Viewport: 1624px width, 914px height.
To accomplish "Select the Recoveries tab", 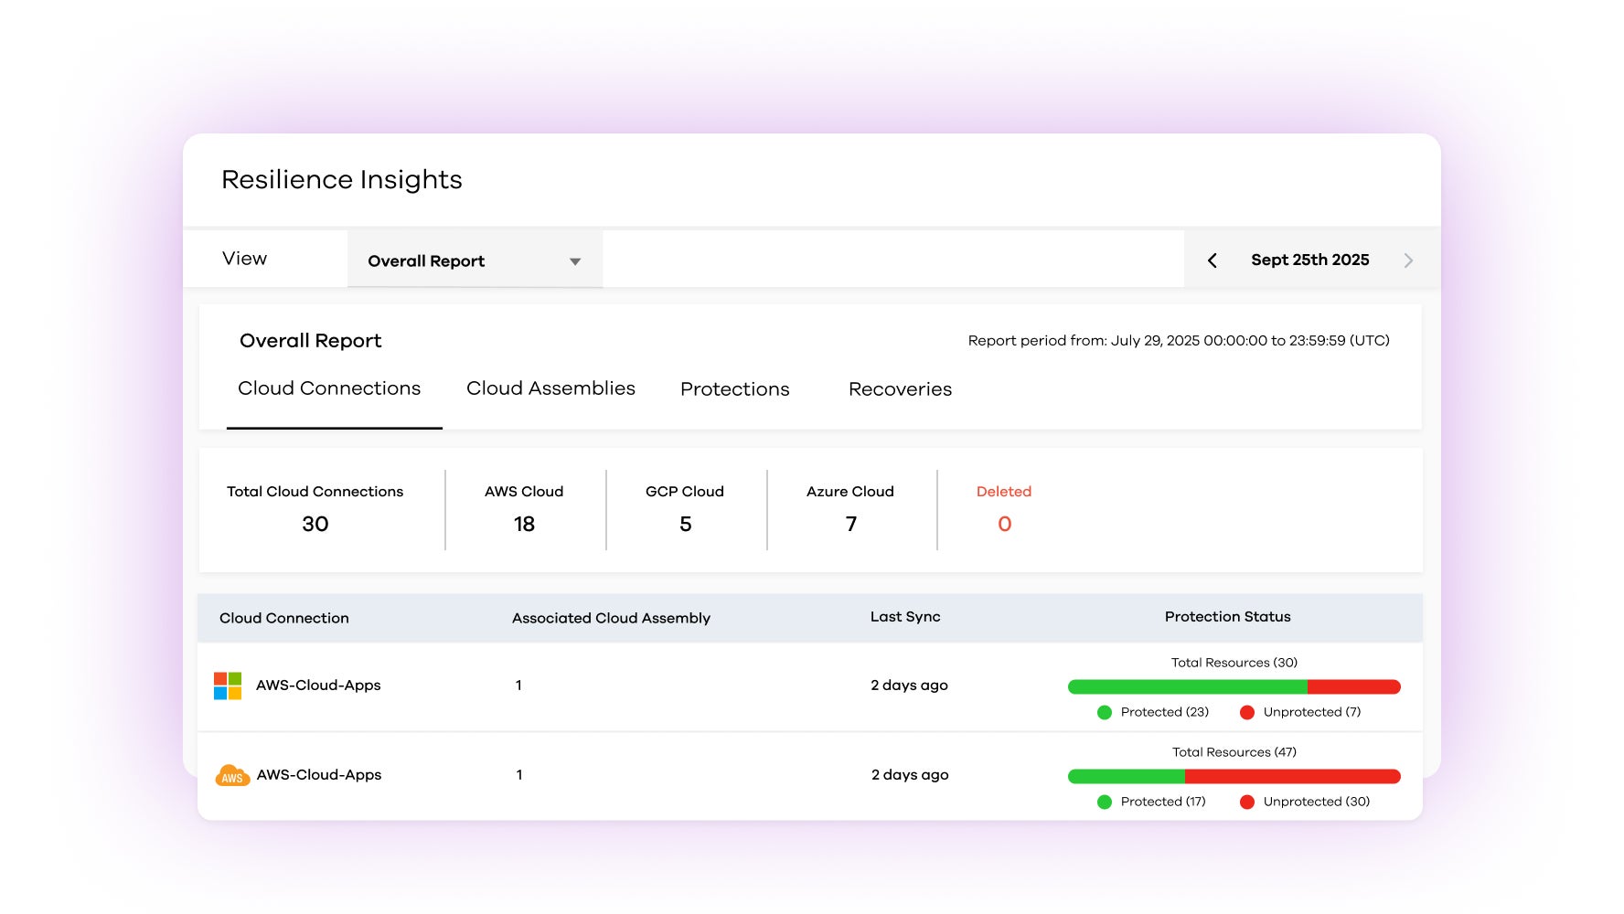I will pos(900,388).
